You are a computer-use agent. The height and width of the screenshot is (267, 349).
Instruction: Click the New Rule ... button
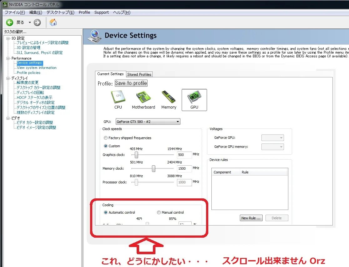pyautogui.click(x=251, y=218)
